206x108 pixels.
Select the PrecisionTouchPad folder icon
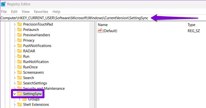click(x=20, y=24)
